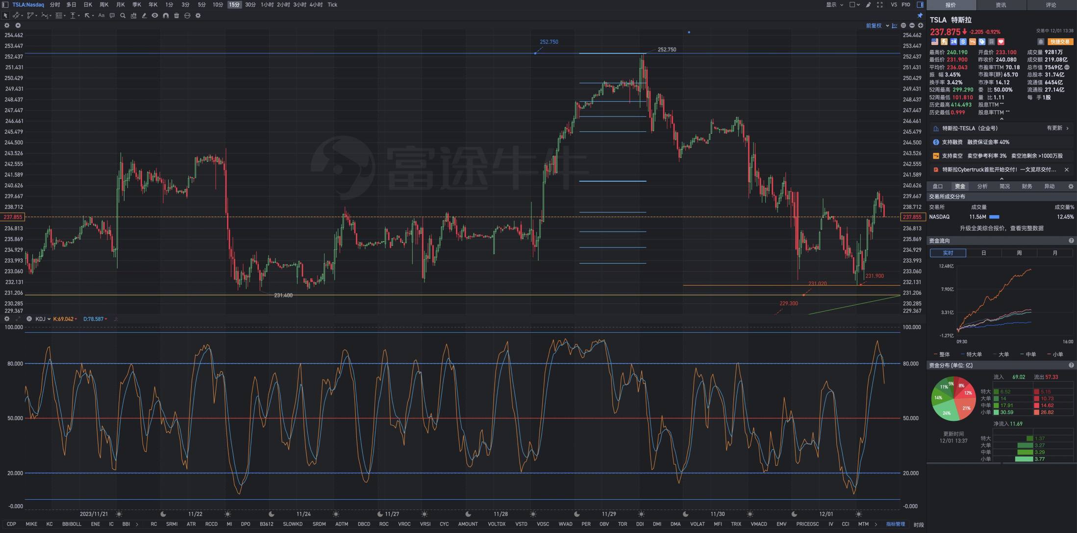This screenshot has width=1077, height=533.
Task: Open the 前复权 adjustment dropdown
Action: [877, 25]
